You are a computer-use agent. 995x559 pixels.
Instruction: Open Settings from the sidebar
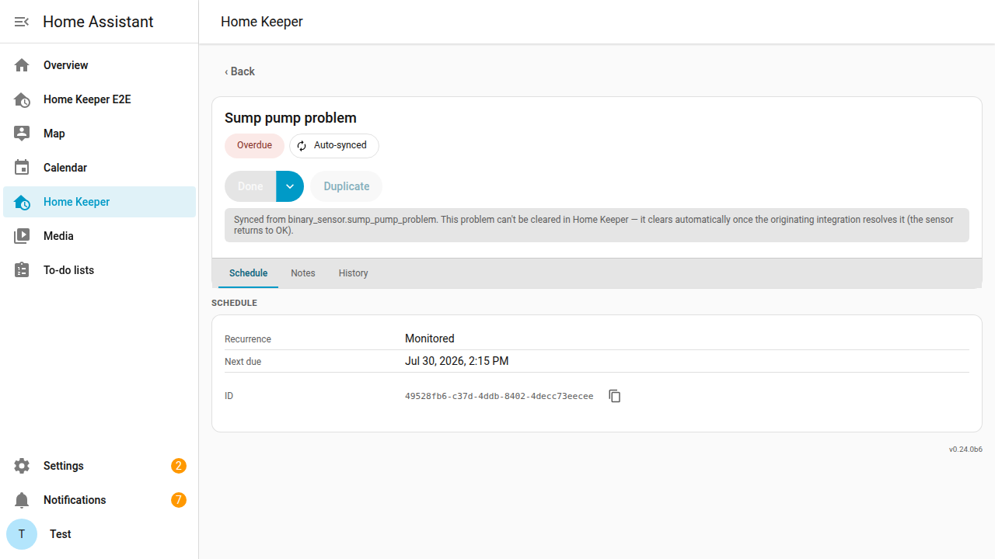pyautogui.click(x=99, y=466)
